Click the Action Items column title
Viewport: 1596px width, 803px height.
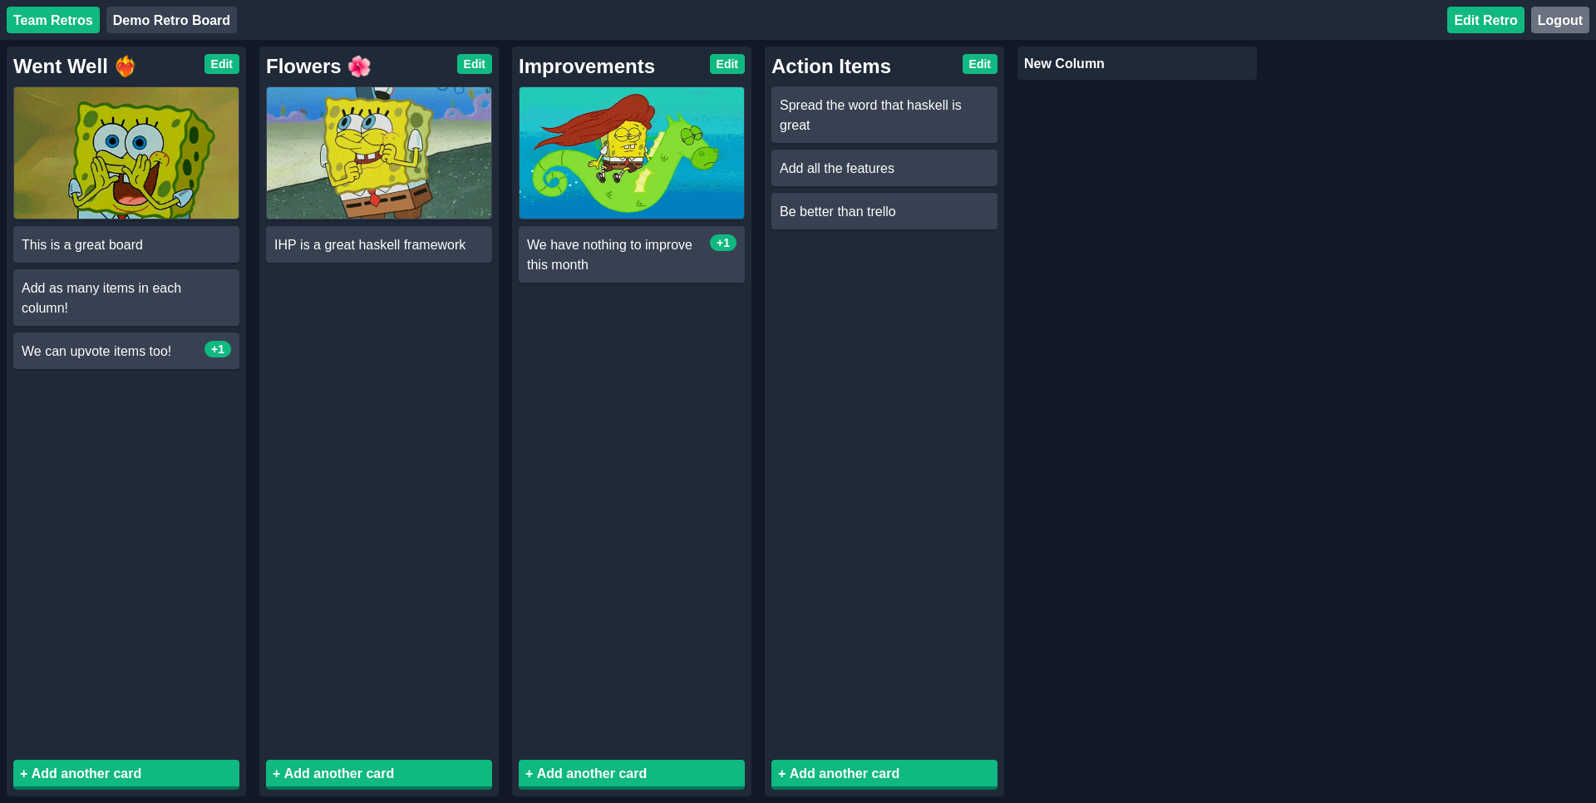point(831,67)
